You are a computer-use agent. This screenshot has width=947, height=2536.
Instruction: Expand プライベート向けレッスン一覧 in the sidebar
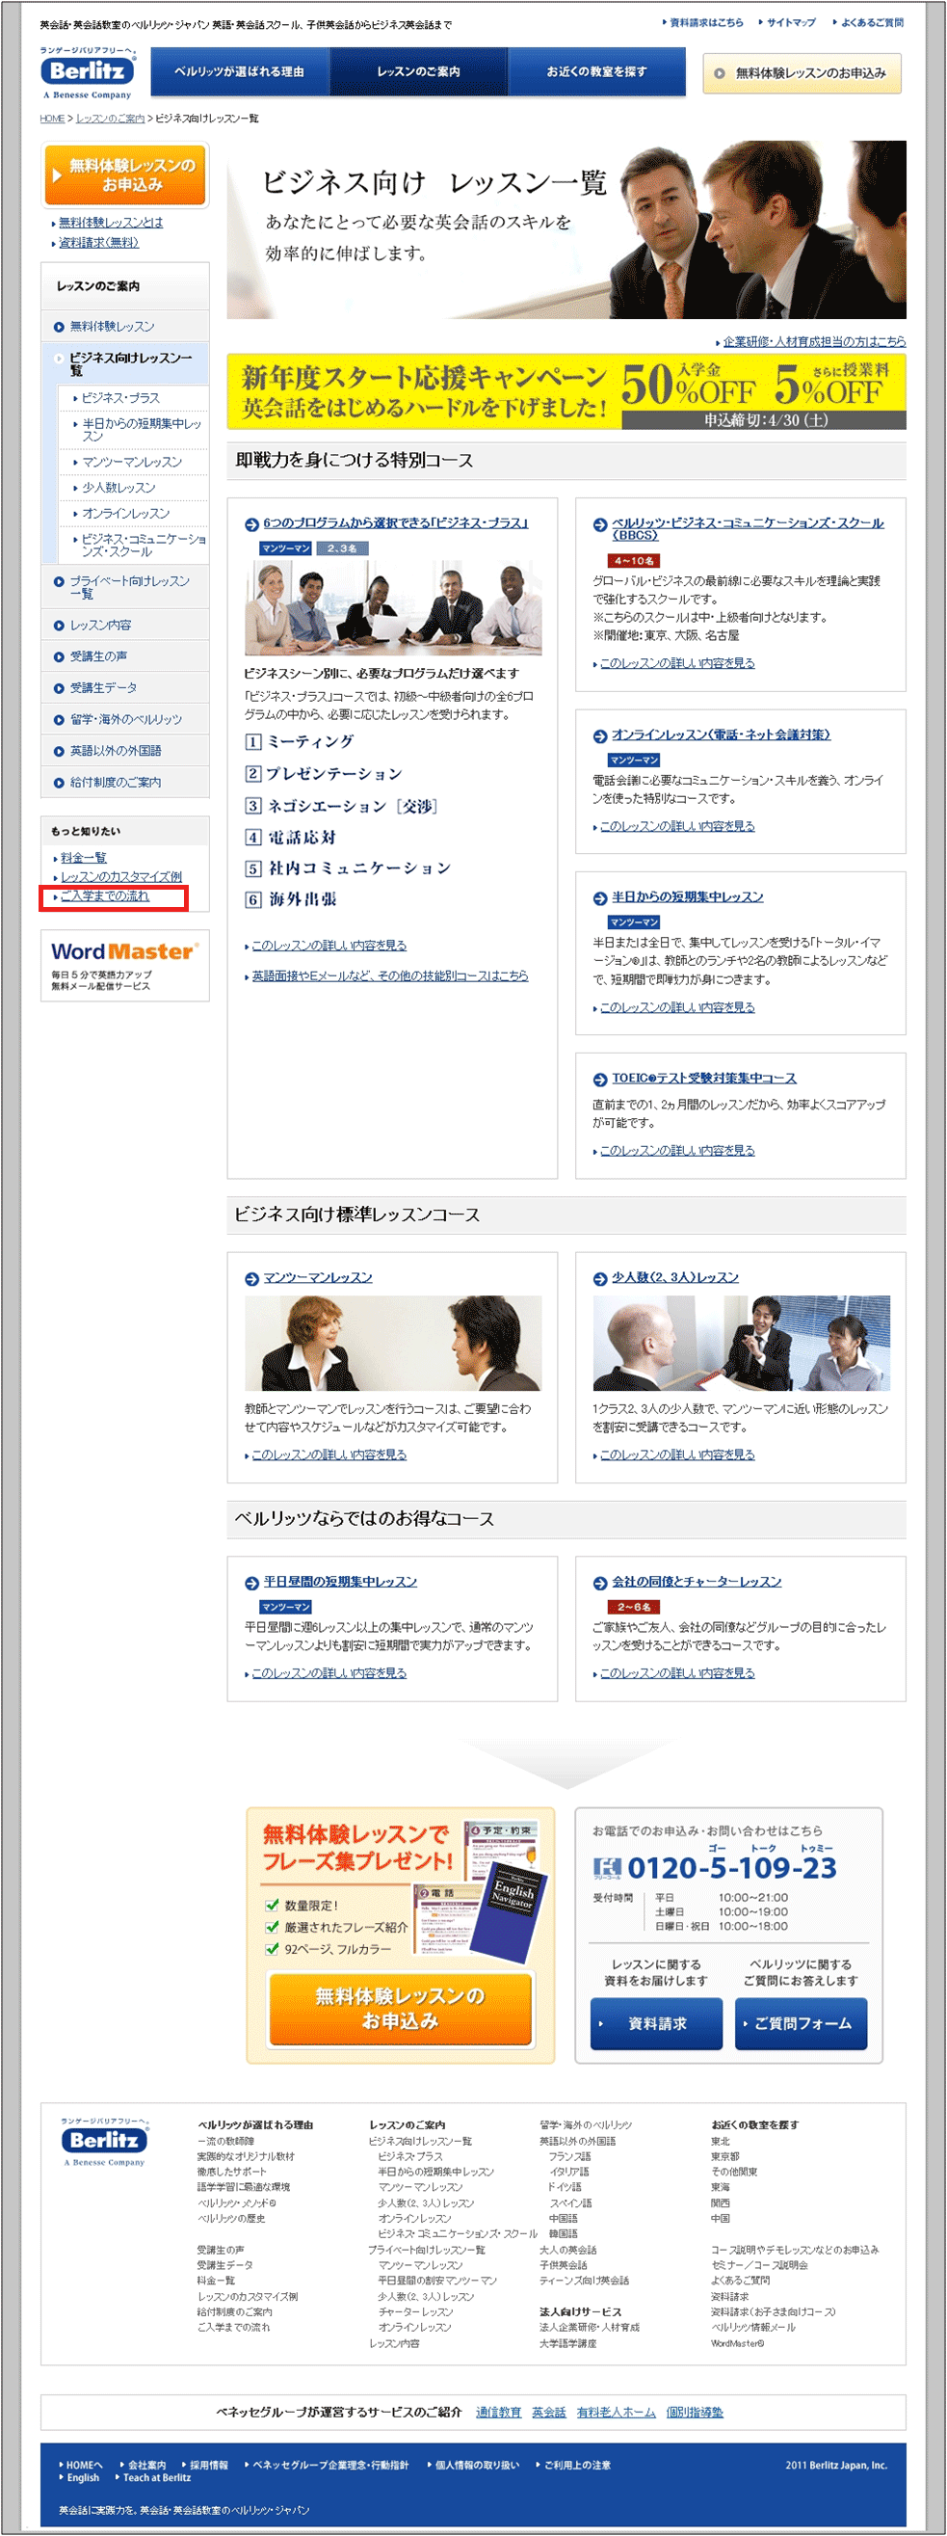click(x=129, y=587)
